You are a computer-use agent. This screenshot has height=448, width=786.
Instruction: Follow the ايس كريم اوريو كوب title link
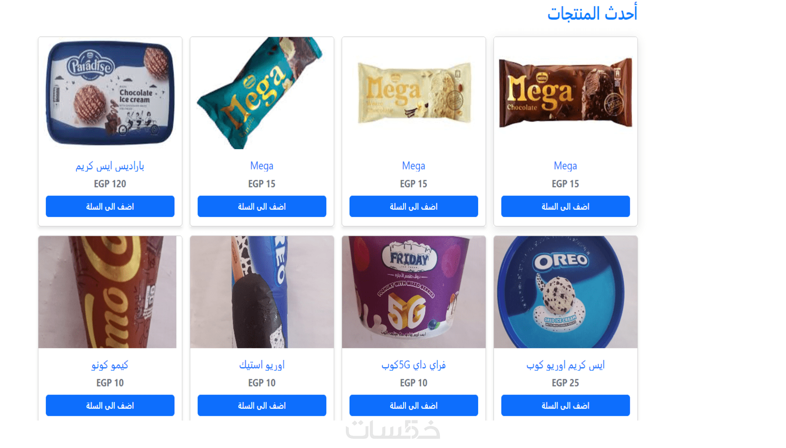[565, 365]
